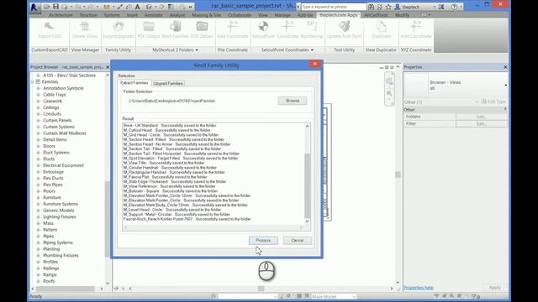Click the keyword search input field

(334, 7)
